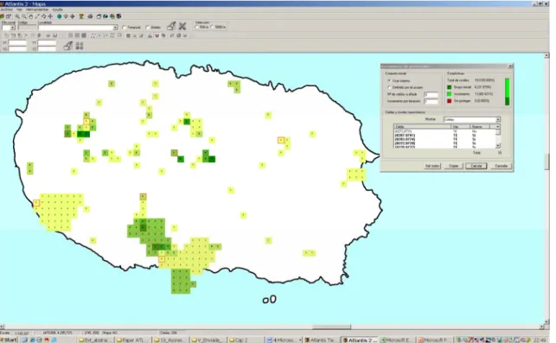Click the brush icon beside coordinate fields
The image size is (556, 343).
[x=68, y=45]
